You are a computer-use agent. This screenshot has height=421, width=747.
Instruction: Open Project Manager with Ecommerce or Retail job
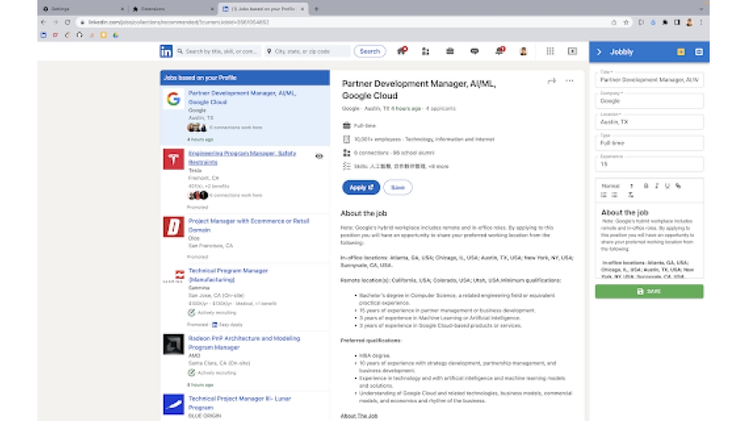(x=249, y=225)
